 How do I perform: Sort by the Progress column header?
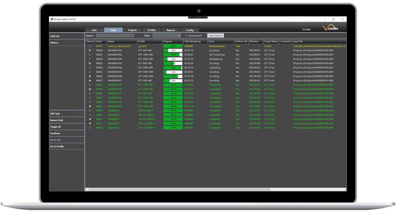click(x=173, y=41)
